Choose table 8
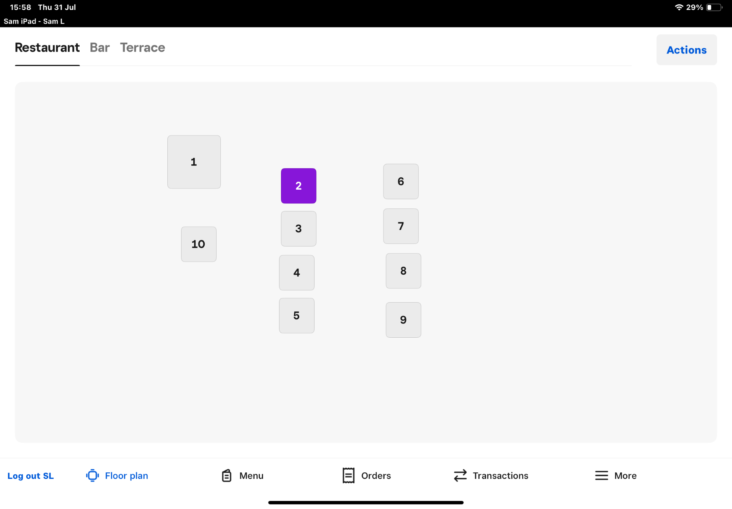 pos(403,271)
